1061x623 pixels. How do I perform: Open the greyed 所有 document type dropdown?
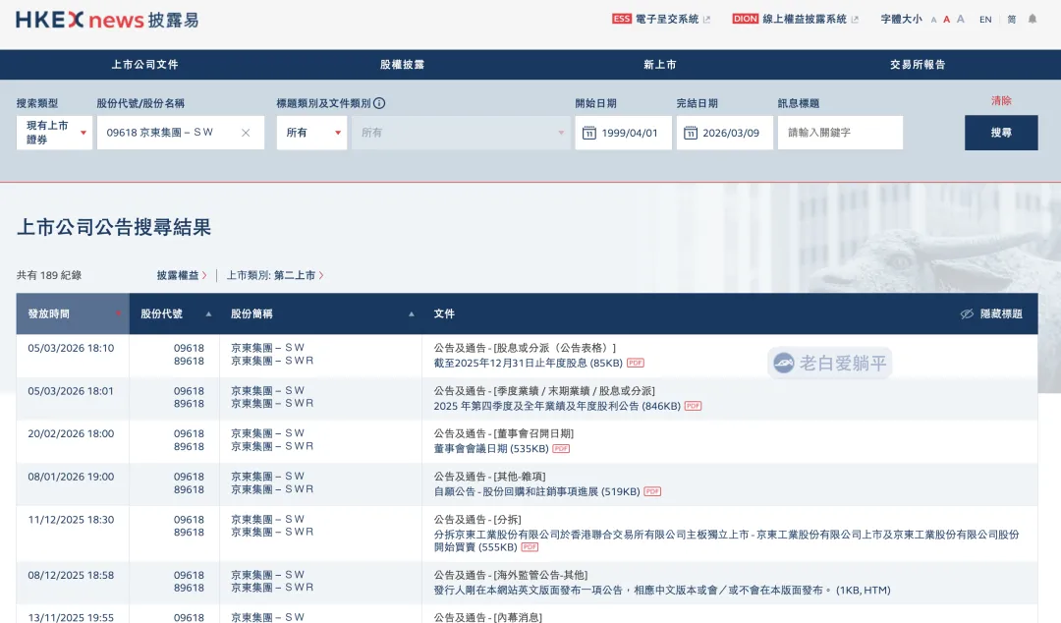click(462, 133)
